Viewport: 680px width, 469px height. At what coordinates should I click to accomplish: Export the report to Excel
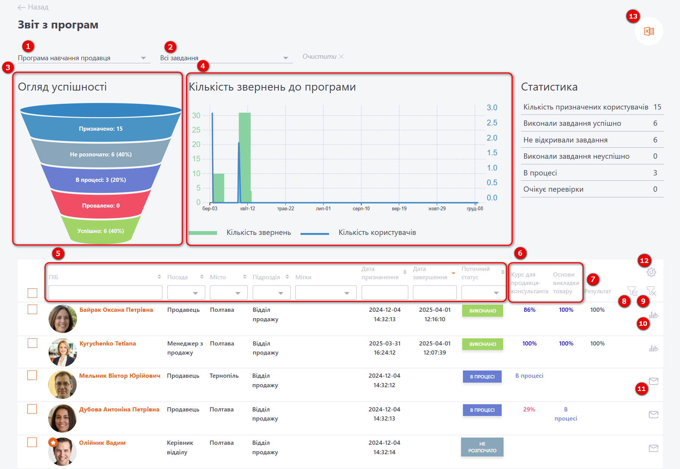(x=649, y=31)
